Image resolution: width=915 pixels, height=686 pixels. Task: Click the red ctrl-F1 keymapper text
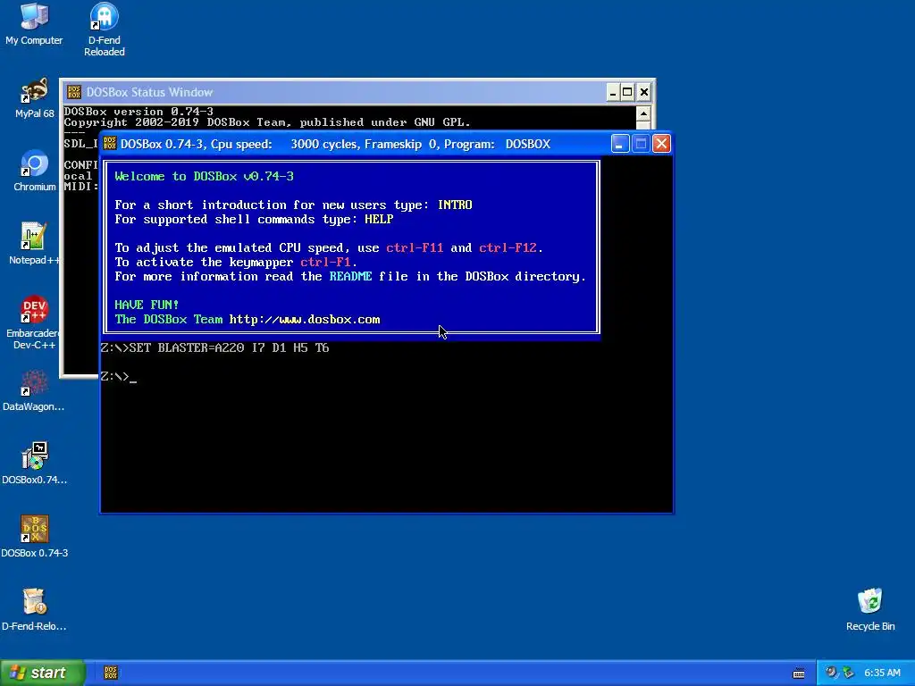pyautogui.click(x=325, y=263)
